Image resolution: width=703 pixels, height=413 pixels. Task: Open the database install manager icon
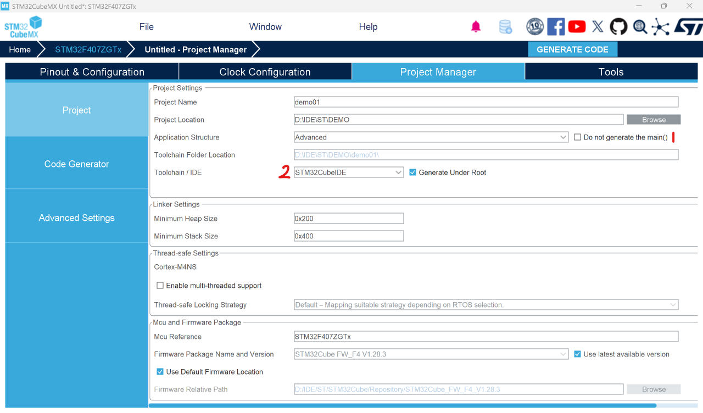pyautogui.click(x=505, y=26)
